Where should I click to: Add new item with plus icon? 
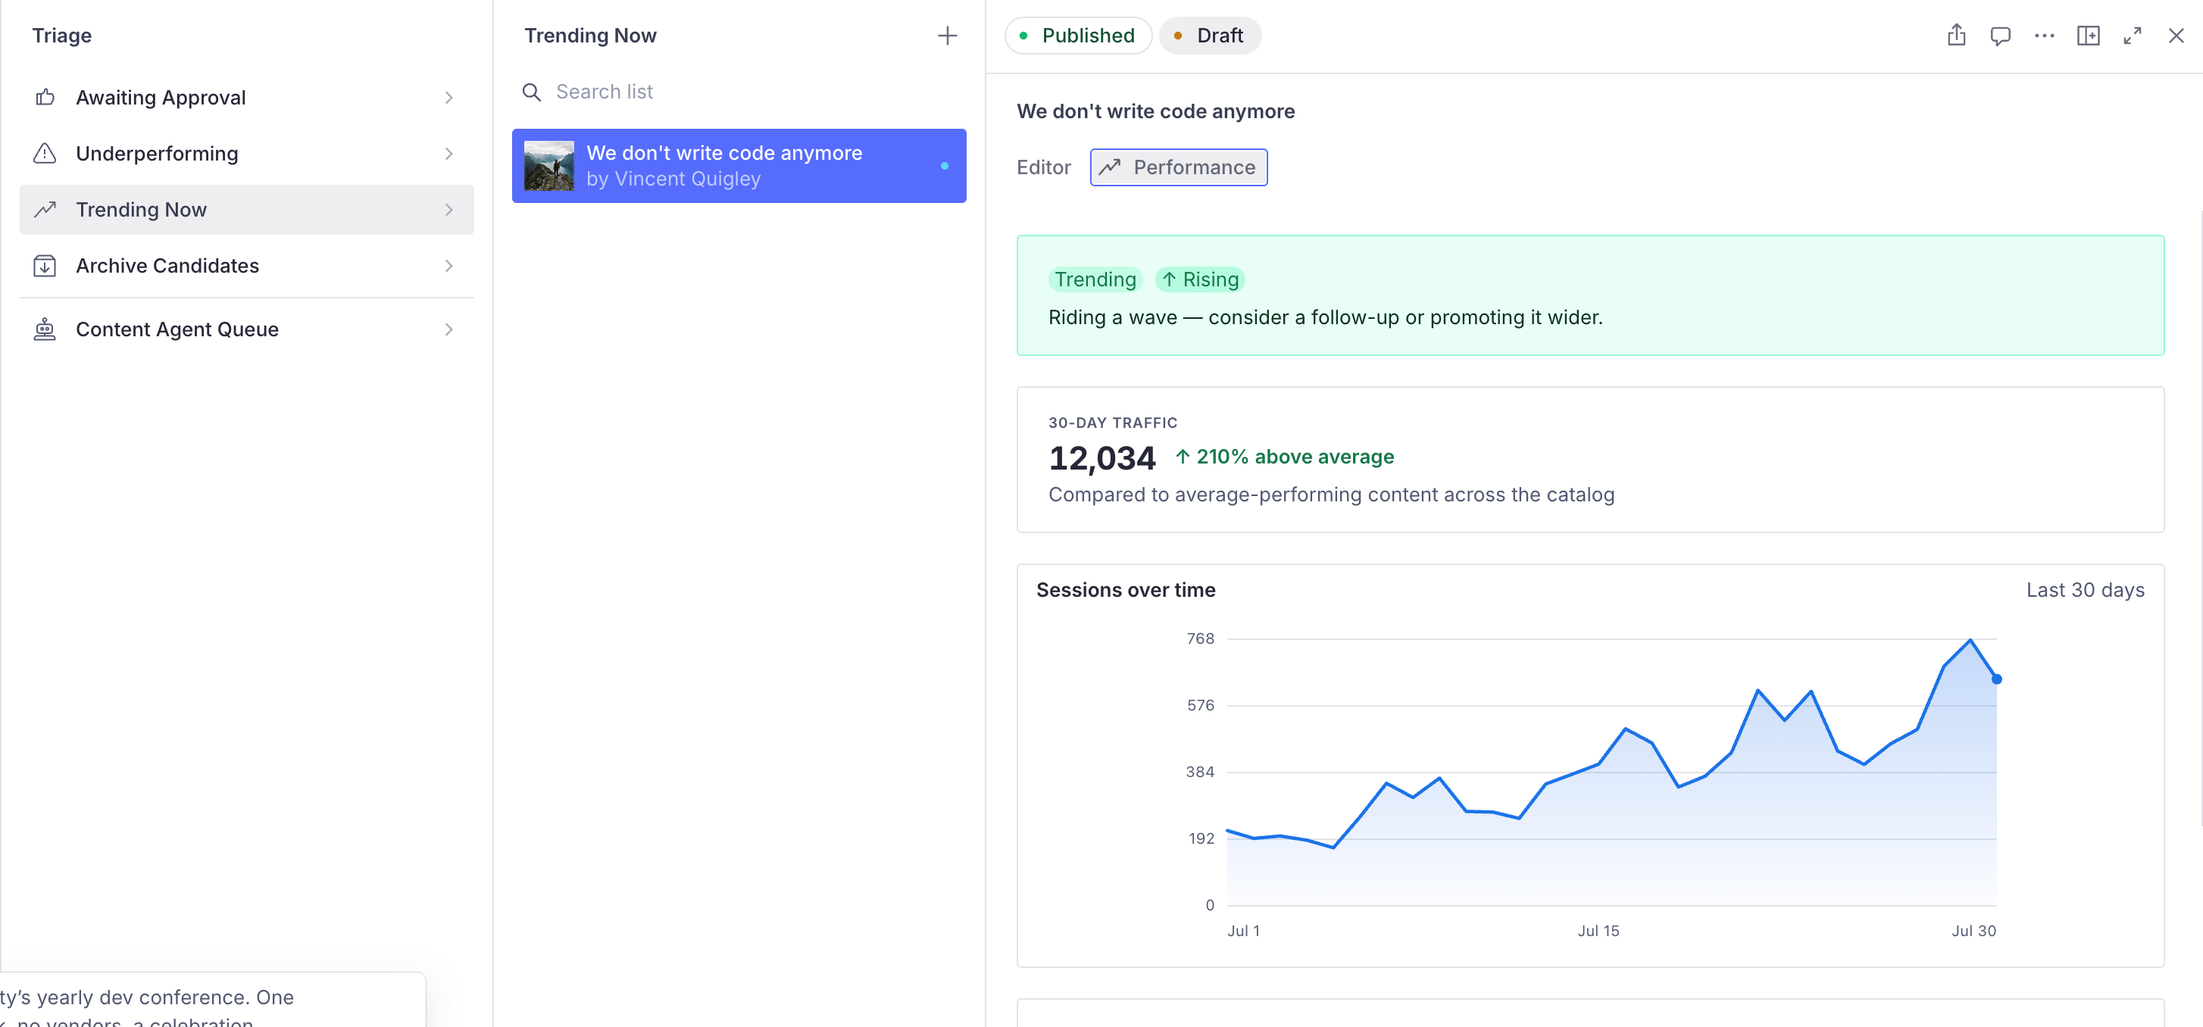point(947,35)
